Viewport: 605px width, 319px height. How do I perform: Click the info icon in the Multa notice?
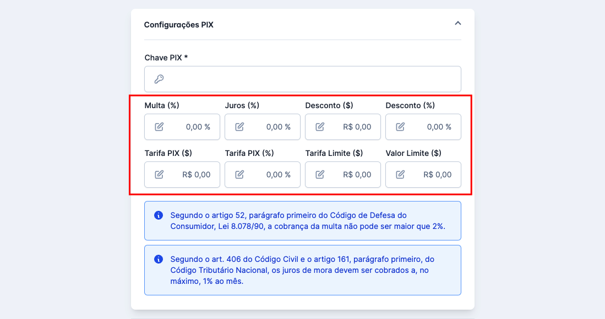coord(159,215)
